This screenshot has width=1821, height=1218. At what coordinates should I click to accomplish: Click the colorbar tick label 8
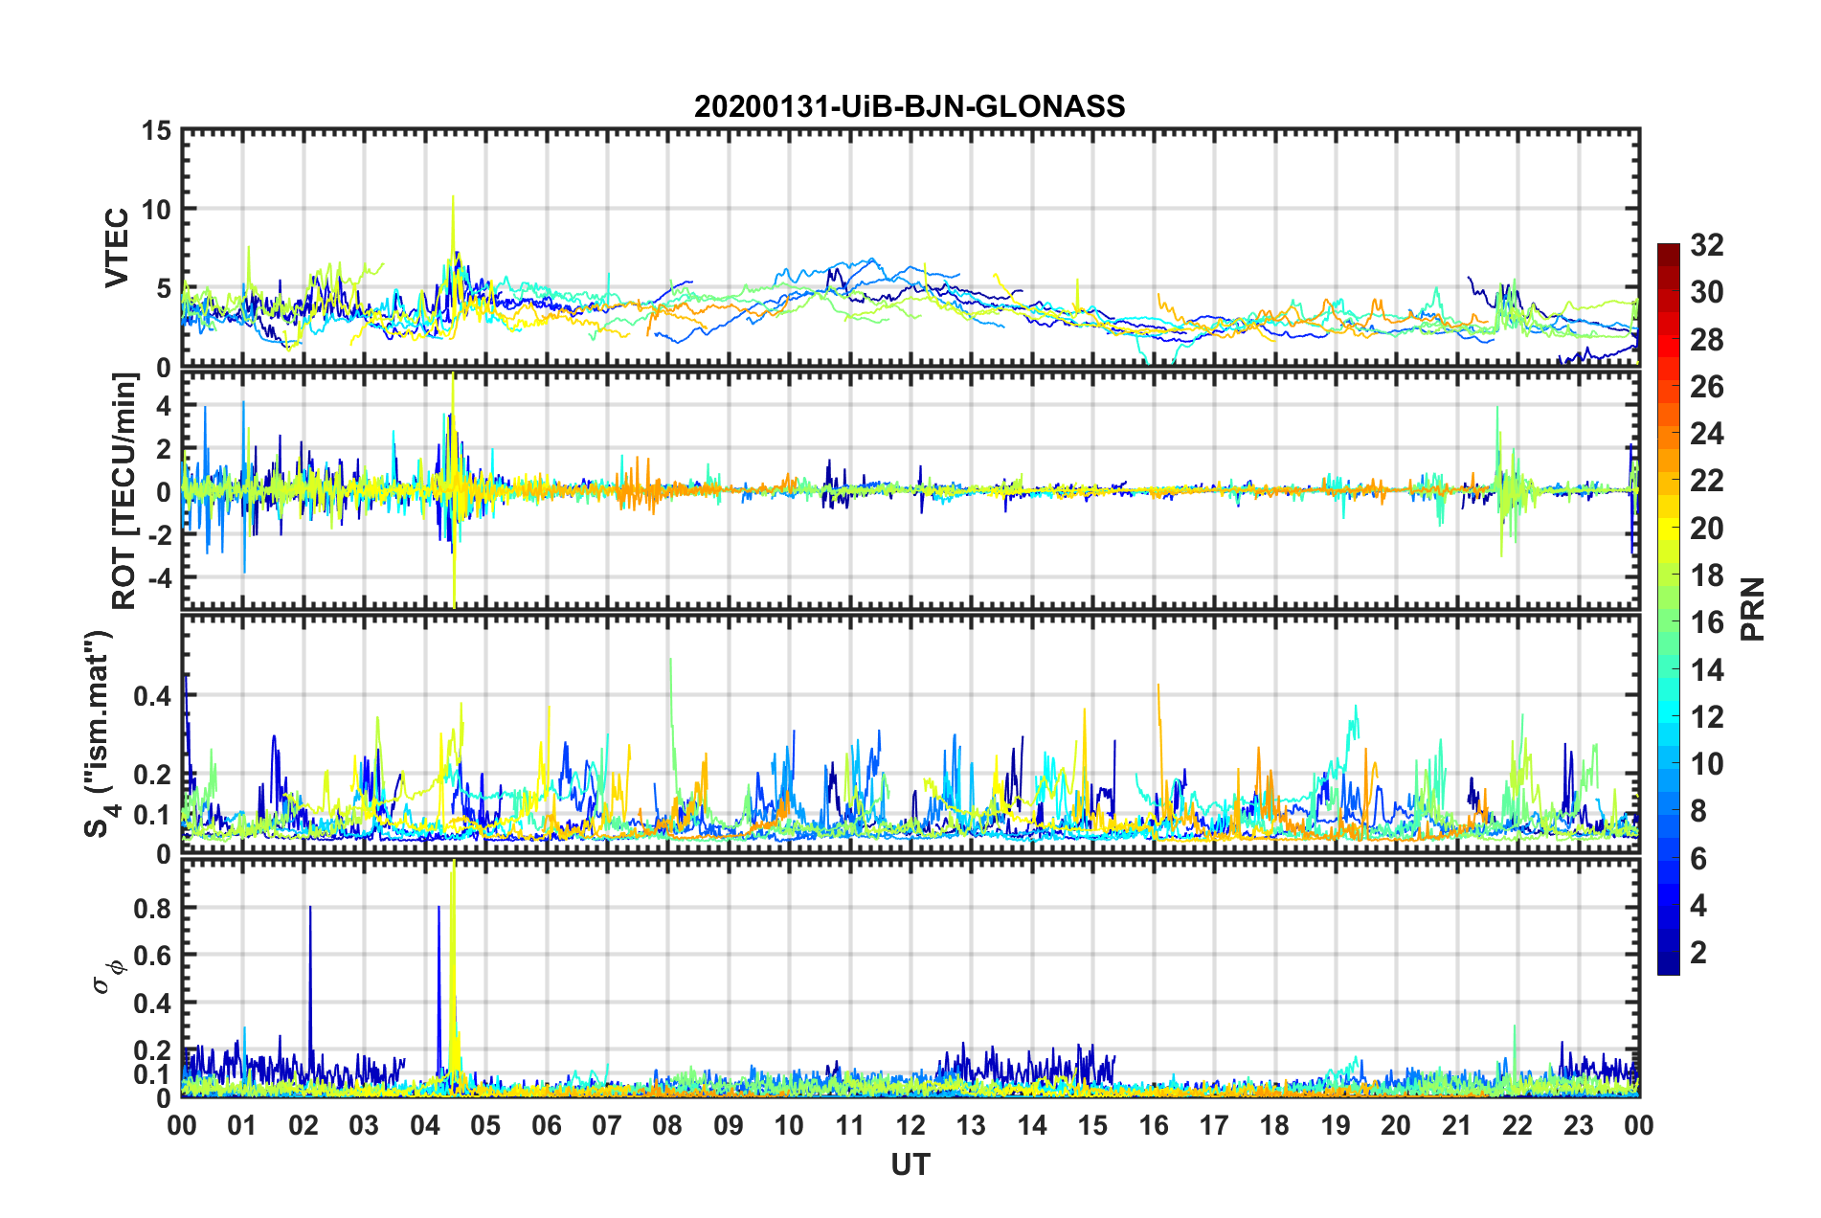click(1698, 811)
